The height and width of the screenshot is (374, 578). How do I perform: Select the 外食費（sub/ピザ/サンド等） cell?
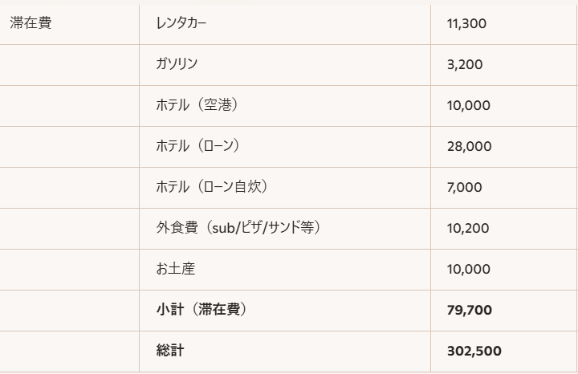tap(239, 228)
